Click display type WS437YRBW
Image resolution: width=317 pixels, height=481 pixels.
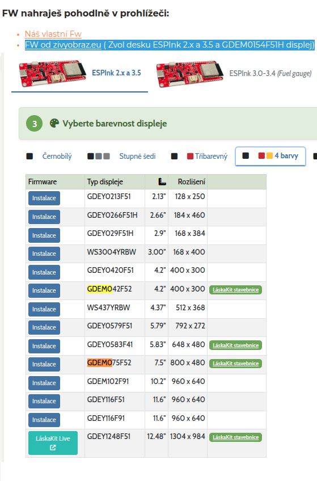[108, 307]
